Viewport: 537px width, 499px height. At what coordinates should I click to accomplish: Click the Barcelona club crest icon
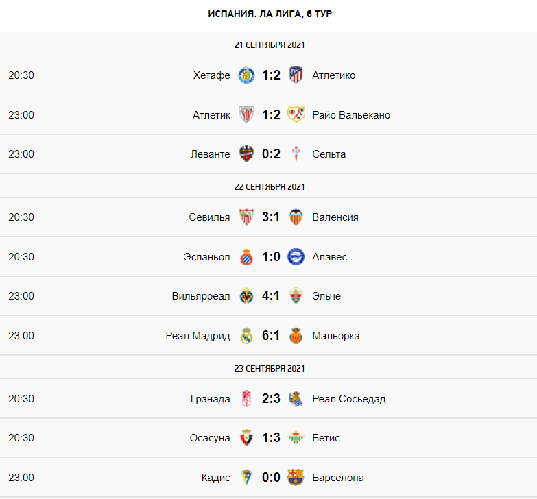pyautogui.click(x=296, y=478)
